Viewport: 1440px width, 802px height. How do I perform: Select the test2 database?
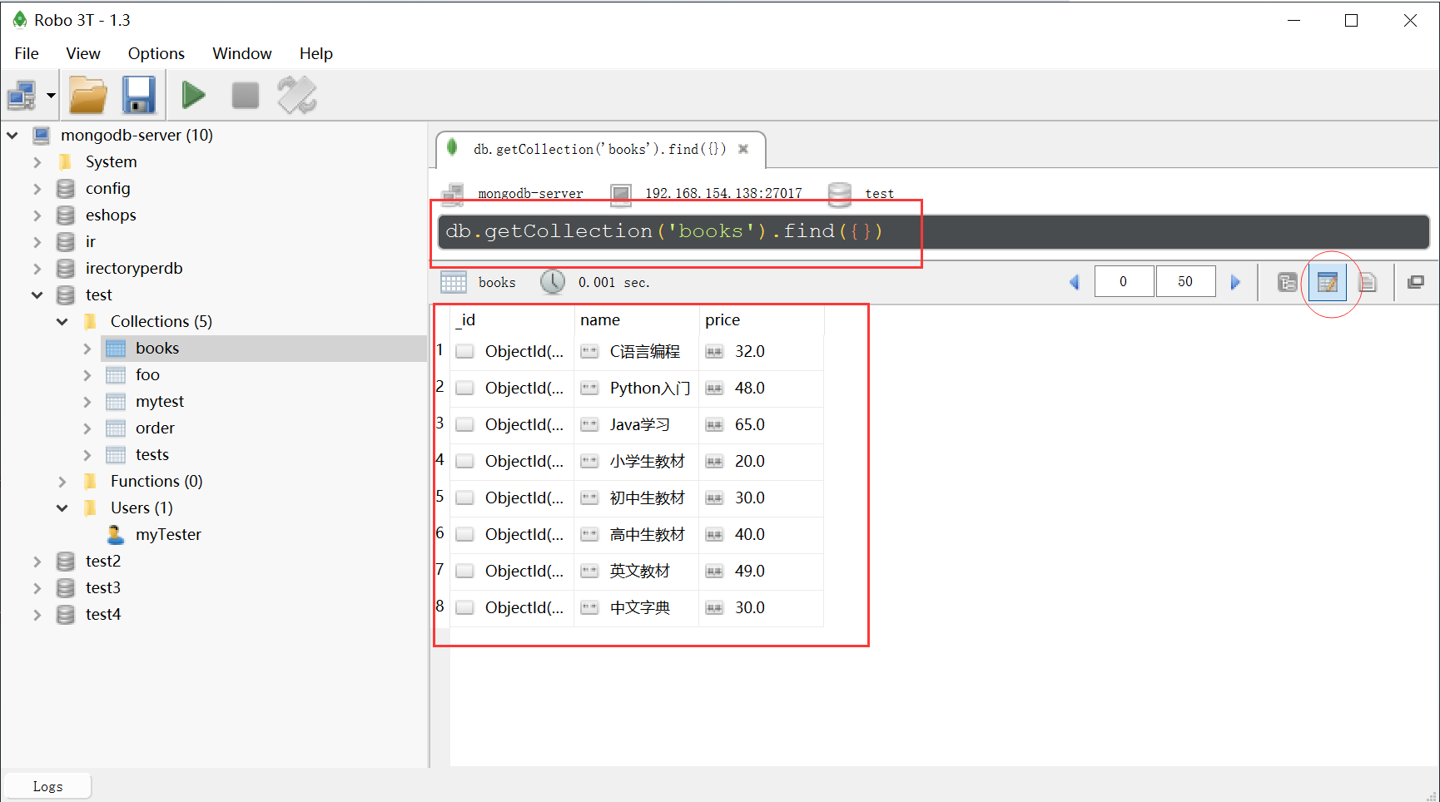pyautogui.click(x=103, y=561)
